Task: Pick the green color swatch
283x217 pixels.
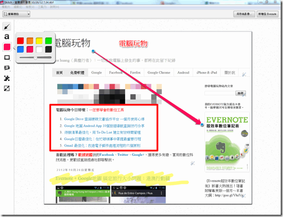Action: (x=48, y=40)
